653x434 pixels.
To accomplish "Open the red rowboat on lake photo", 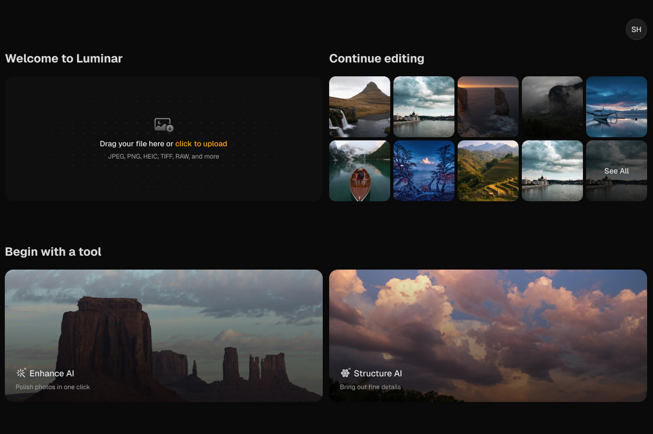I will pyautogui.click(x=360, y=171).
